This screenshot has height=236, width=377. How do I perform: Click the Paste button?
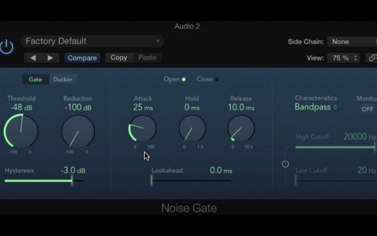point(147,58)
